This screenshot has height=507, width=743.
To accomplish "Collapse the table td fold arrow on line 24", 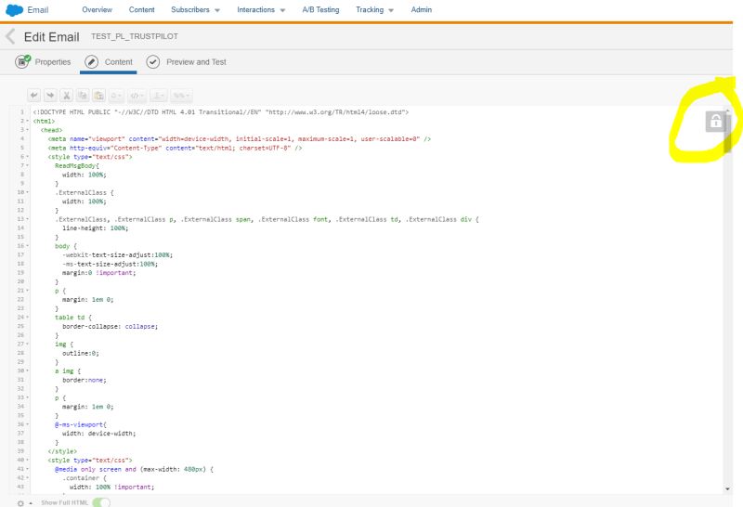I will point(28,317).
